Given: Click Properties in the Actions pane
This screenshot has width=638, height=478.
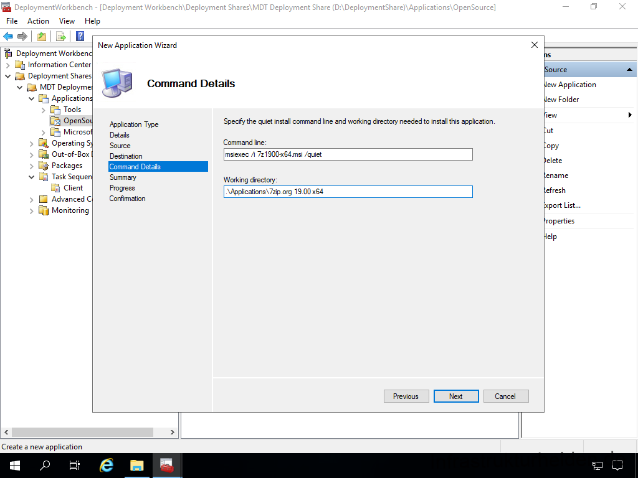Looking at the screenshot, I should 559,221.
